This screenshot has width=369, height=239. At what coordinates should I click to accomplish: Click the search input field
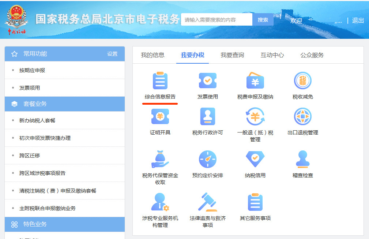point(216,19)
